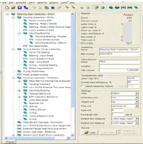
Task: Click the Hollow Dowel part icon
Action: point(25,109)
